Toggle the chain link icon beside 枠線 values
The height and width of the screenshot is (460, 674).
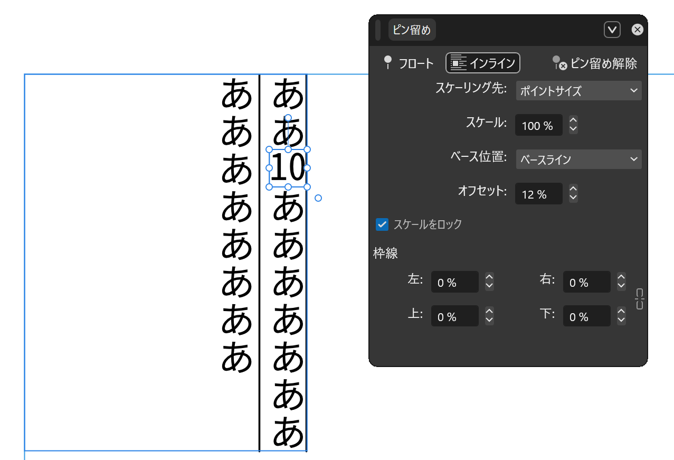click(639, 299)
